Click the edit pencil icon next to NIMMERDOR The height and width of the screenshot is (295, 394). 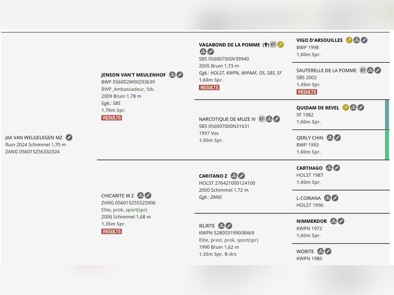point(341,221)
